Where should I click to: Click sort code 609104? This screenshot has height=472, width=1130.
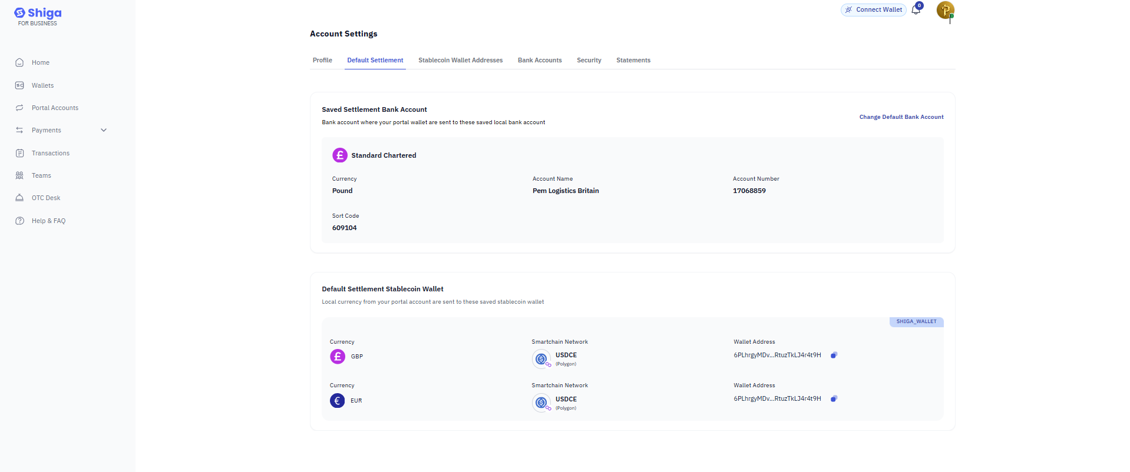(345, 228)
